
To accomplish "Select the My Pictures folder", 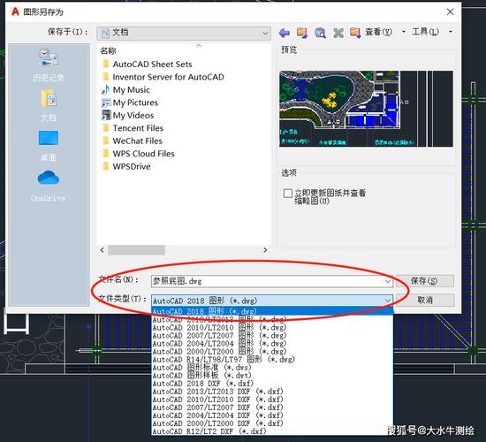I will pyautogui.click(x=130, y=103).
